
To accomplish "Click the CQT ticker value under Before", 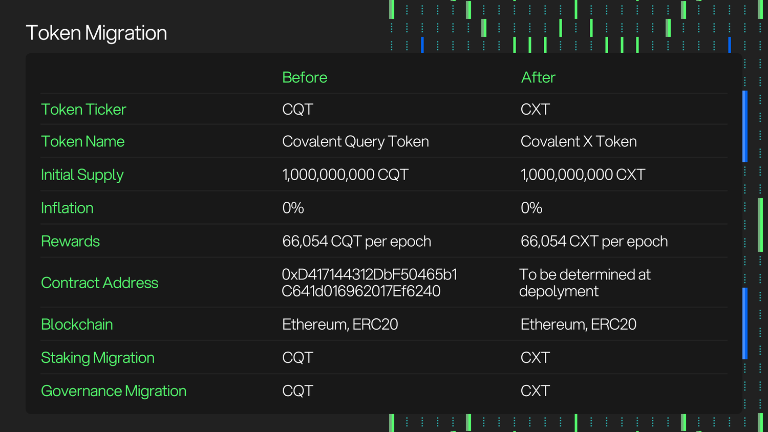I will tap(297, 109).
